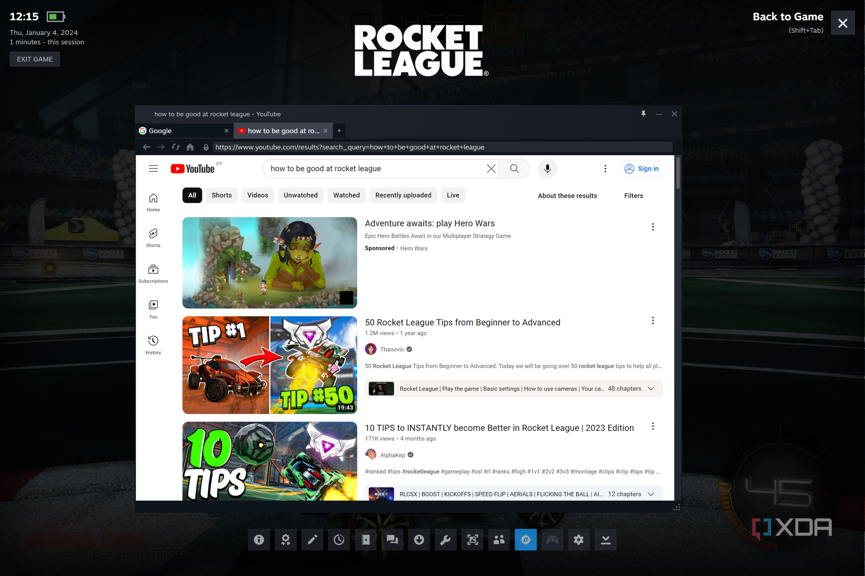Select the notes pencil icon in the overlay

[312, 539]
